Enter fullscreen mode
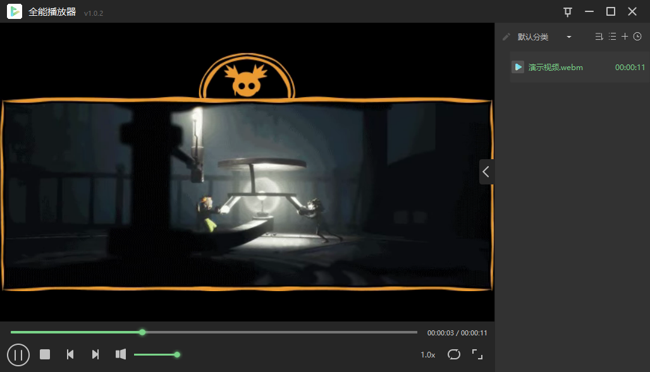 (477, 354)
